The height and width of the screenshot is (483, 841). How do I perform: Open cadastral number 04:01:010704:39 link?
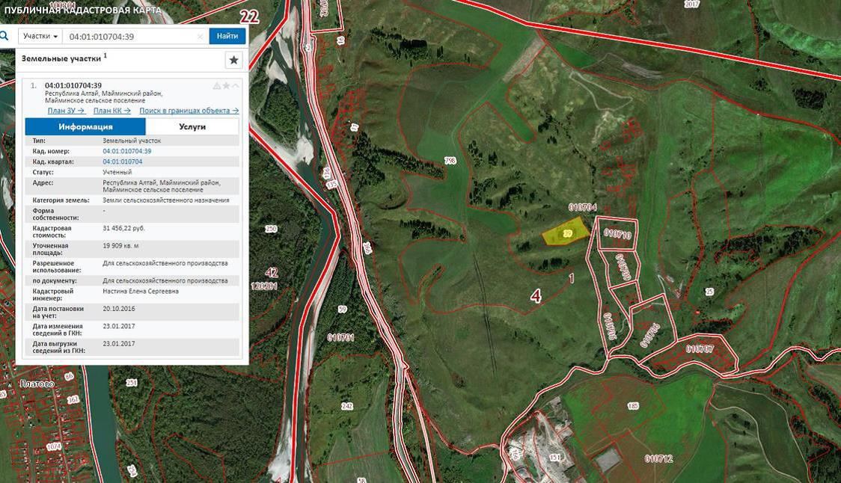pos(126,151)
